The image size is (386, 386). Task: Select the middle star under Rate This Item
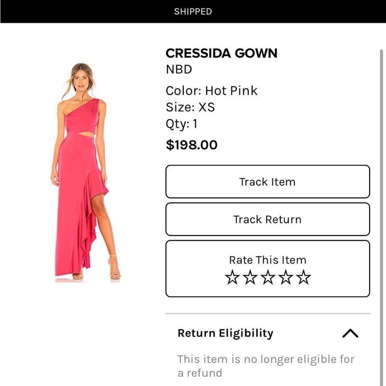click(267, 278)
